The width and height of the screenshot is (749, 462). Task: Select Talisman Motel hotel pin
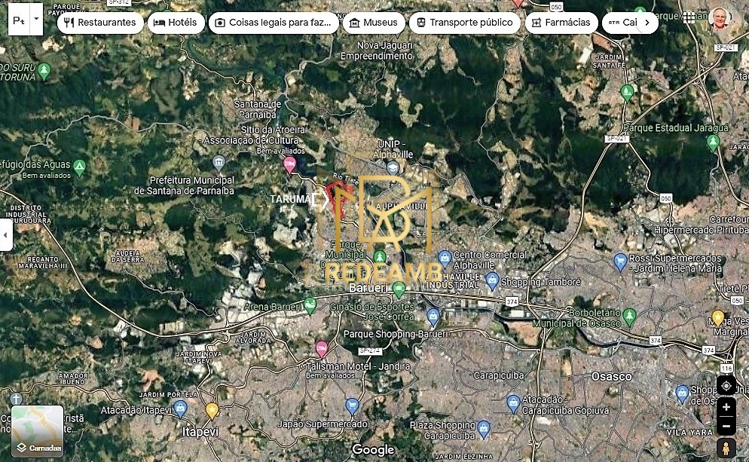(x=322, y=348)
